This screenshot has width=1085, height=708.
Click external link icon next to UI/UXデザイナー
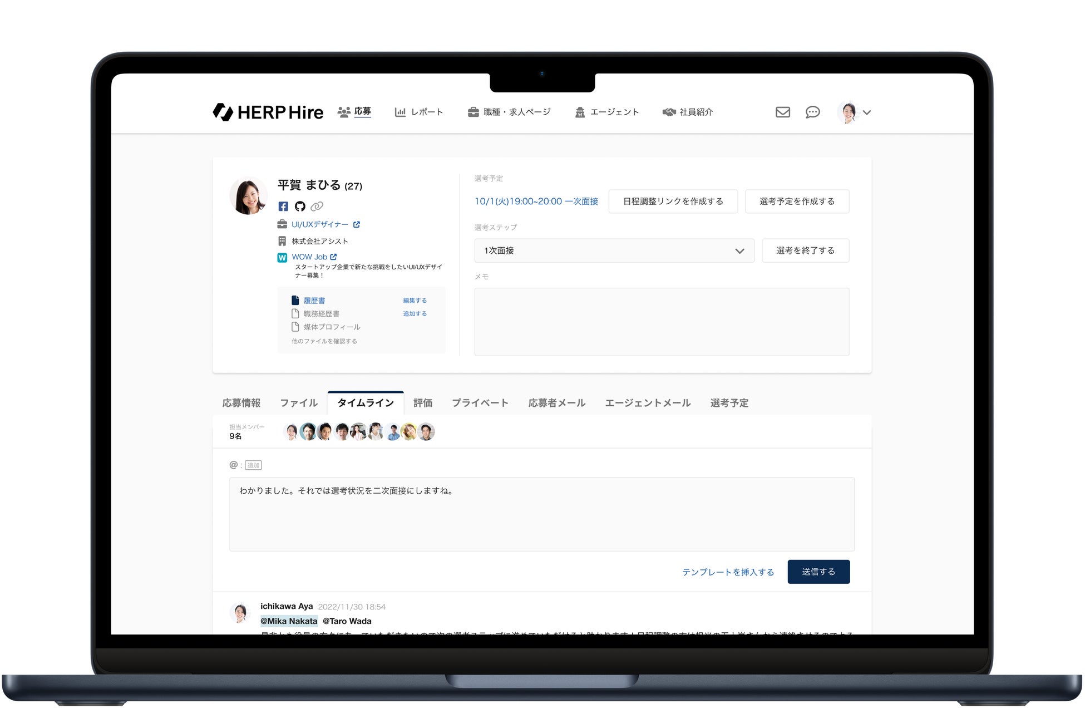357,224
